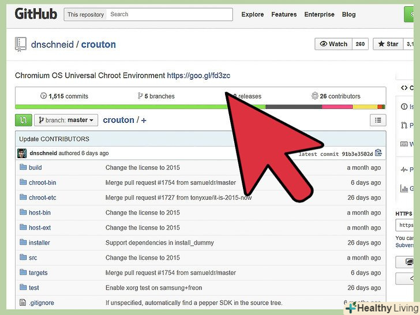Viewport: 420px width, 315px height.
Task: Click the host-ext folder icon
Action: [23, 227]
